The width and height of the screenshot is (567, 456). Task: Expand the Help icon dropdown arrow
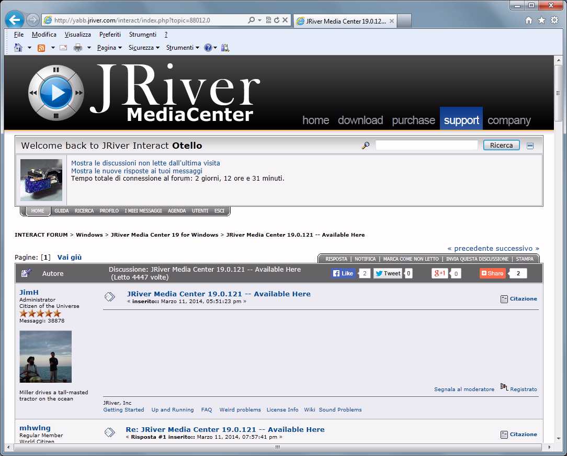click(215, 48)
